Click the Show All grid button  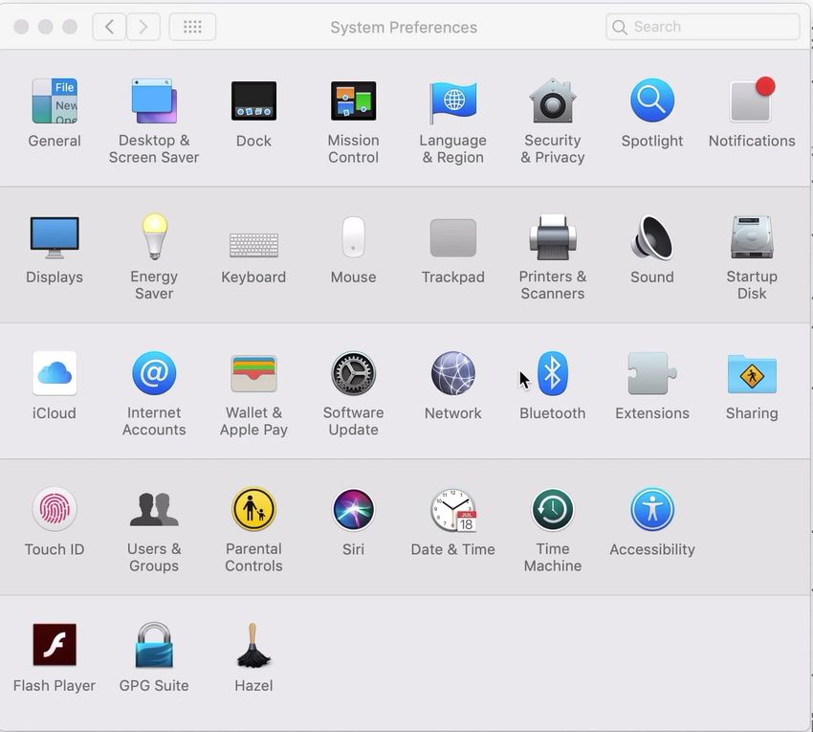click(x=192, y=27)
